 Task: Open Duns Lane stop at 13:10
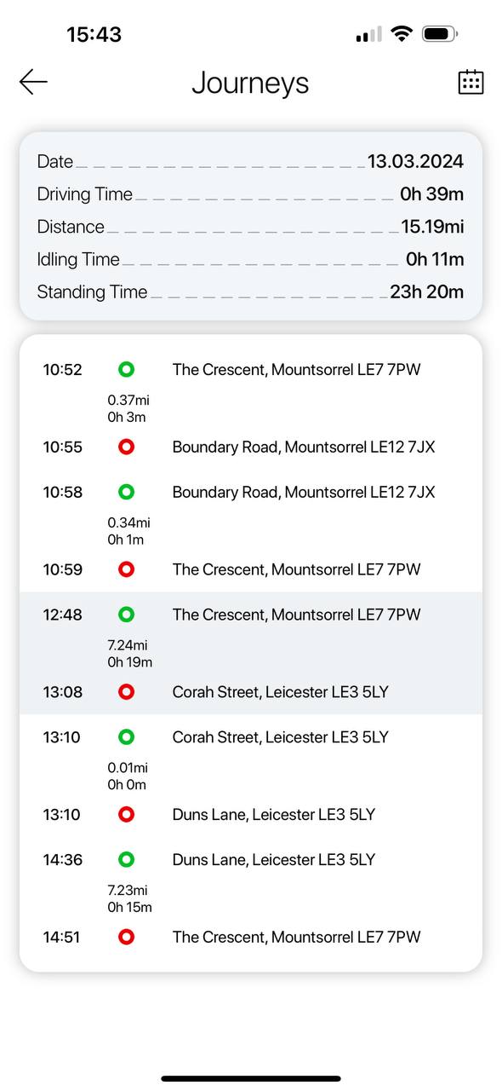click(251, 814)
